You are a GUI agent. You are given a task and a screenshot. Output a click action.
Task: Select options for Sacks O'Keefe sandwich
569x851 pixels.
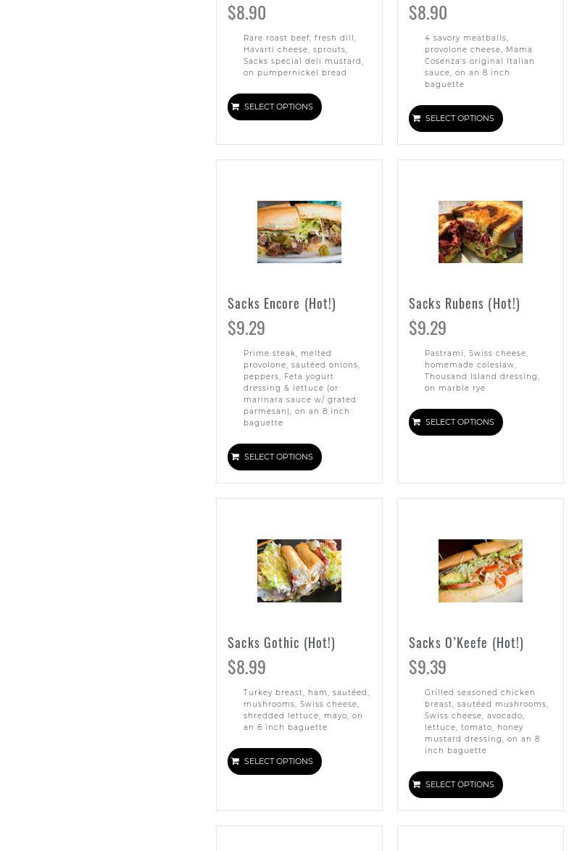point(456,785)
